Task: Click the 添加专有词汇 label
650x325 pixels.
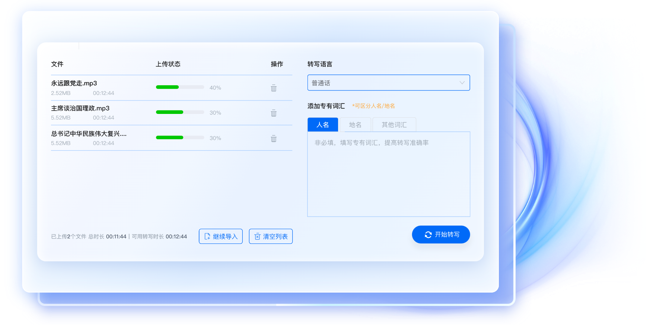Action: [326, 106]
